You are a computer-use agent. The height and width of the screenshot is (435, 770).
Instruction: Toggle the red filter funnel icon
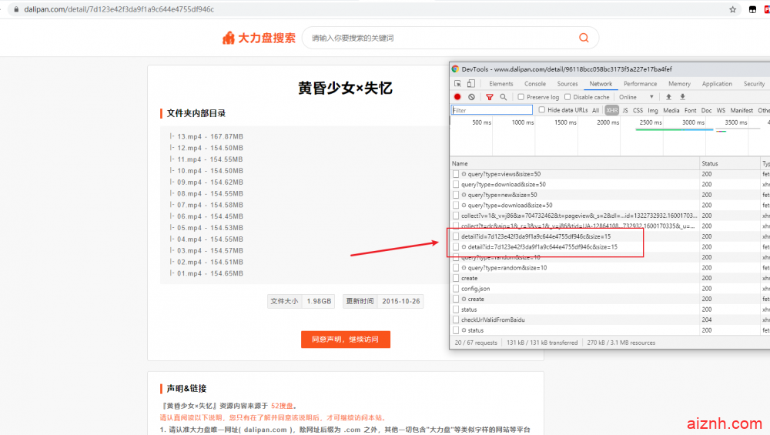(489, 97)
